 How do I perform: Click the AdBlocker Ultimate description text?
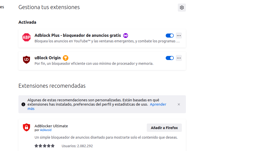(106, 137)
